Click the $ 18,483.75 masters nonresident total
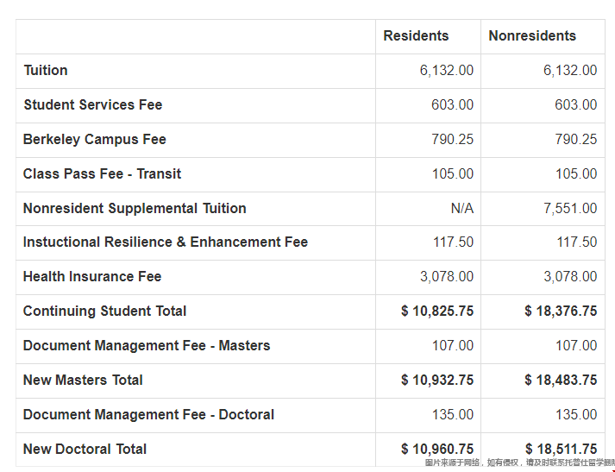Screen dimensions: 615x472 click(x=561, y=381)
